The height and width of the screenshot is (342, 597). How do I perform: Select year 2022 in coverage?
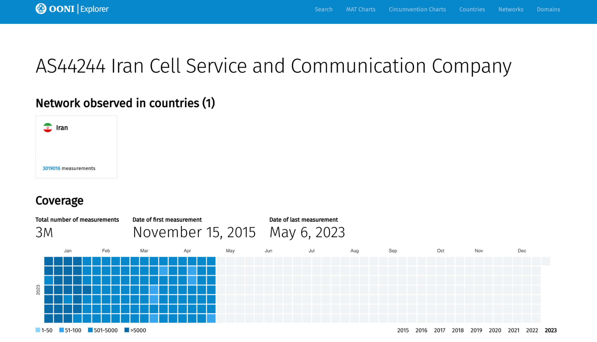[x=532, y=330]
